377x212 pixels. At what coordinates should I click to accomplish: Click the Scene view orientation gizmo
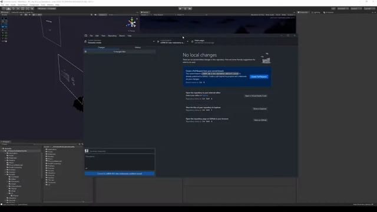pos(131,23)
